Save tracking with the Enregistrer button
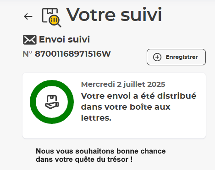Screen dimensions: 215x170 (176, 57)
